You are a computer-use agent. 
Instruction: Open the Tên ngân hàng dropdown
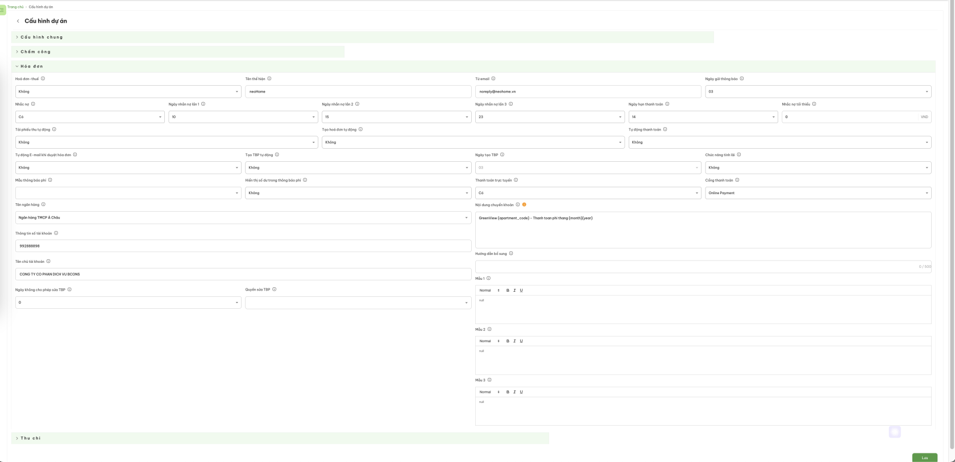pyautogui.click(x=243, y=217)
